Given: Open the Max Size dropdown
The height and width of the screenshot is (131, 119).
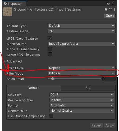Looking at the screenshot, I should (x=82, y=95).
